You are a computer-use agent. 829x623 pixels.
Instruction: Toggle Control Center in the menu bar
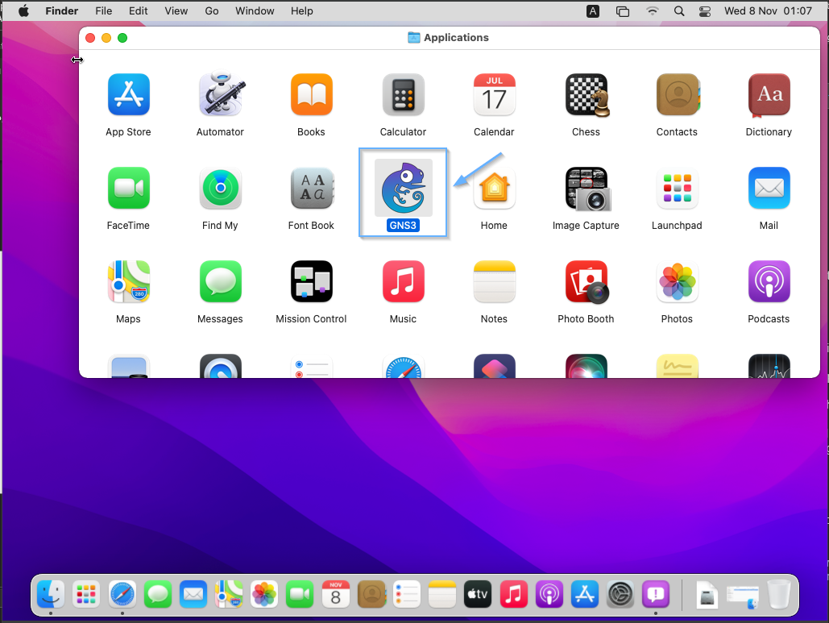pos(705,11)
